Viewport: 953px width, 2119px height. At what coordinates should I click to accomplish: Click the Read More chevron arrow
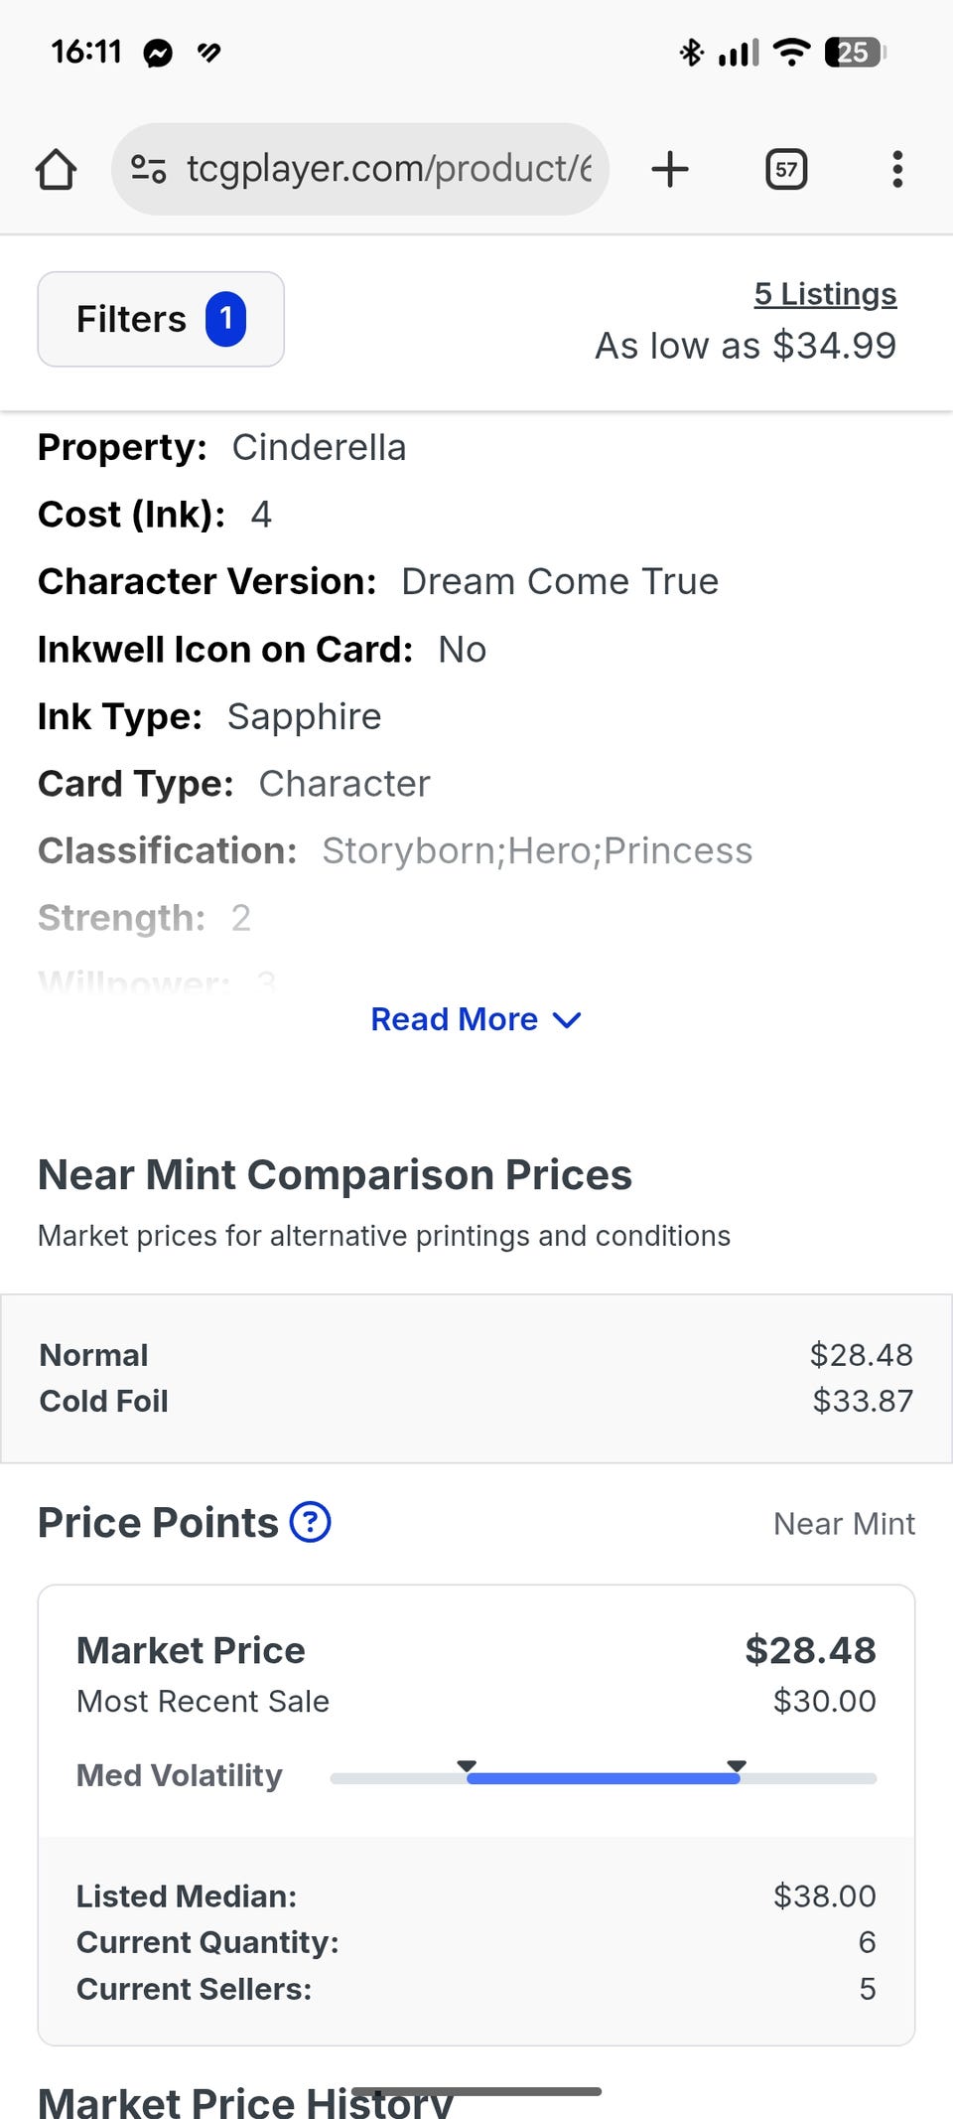click(x=567, y=1020)
